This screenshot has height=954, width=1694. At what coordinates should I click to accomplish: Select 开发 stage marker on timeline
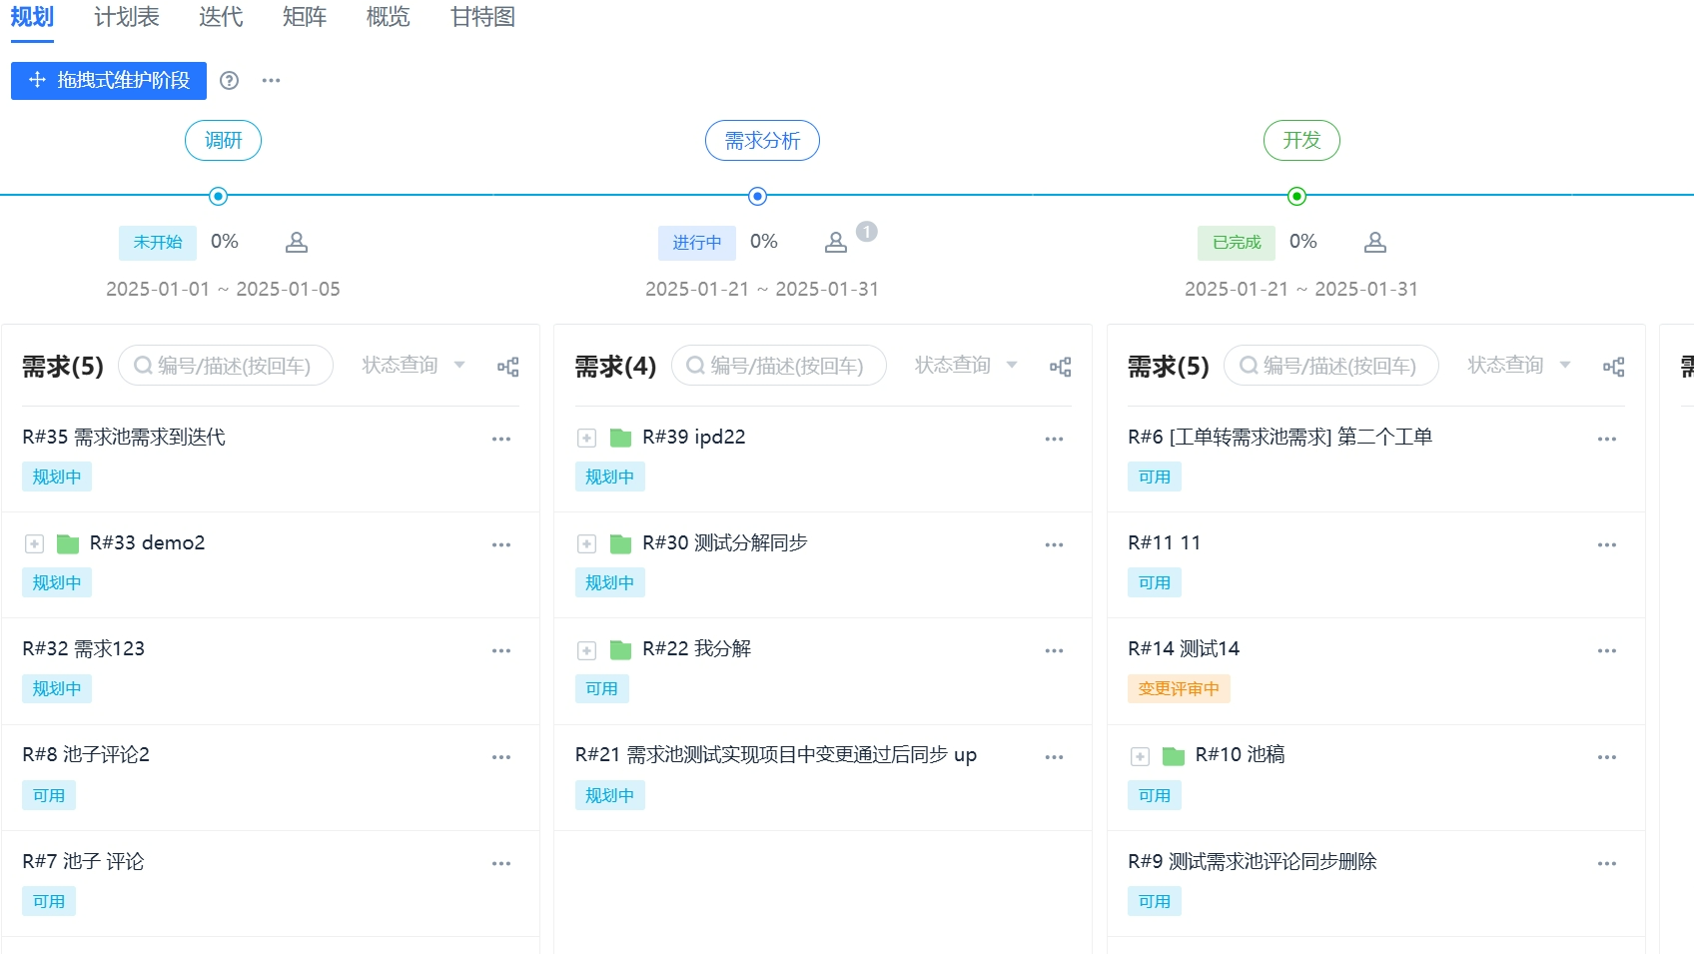[x=1296, y=196]
